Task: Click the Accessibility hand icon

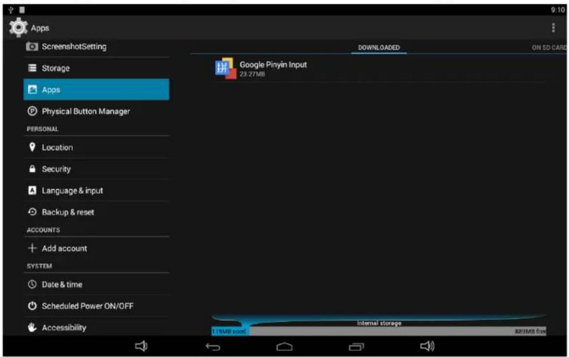Action: tap(32, 327)
